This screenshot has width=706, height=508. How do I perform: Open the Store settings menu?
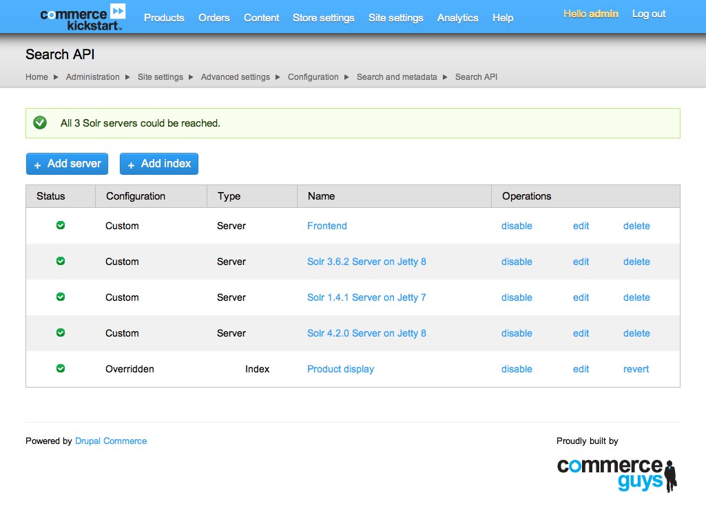point(323,18)
